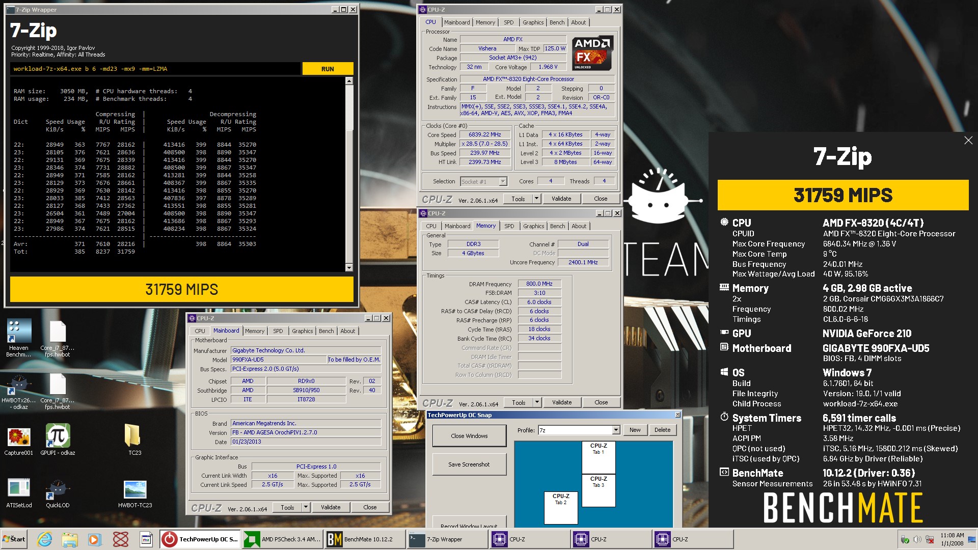Open Capture001 image on desktop

coord(19,441)
